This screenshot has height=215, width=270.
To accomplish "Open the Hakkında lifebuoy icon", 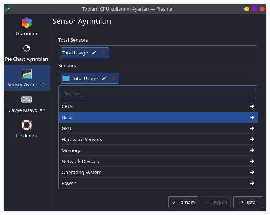I will point(27,125).
